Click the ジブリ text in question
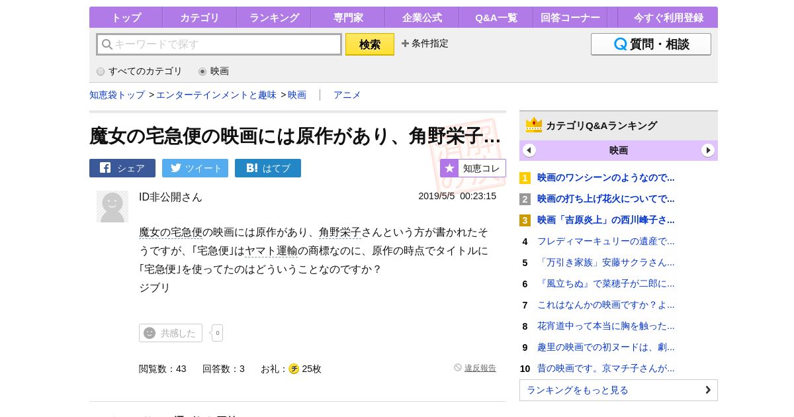The height and width of the screenshot is (417, 794). pos(155,288)
